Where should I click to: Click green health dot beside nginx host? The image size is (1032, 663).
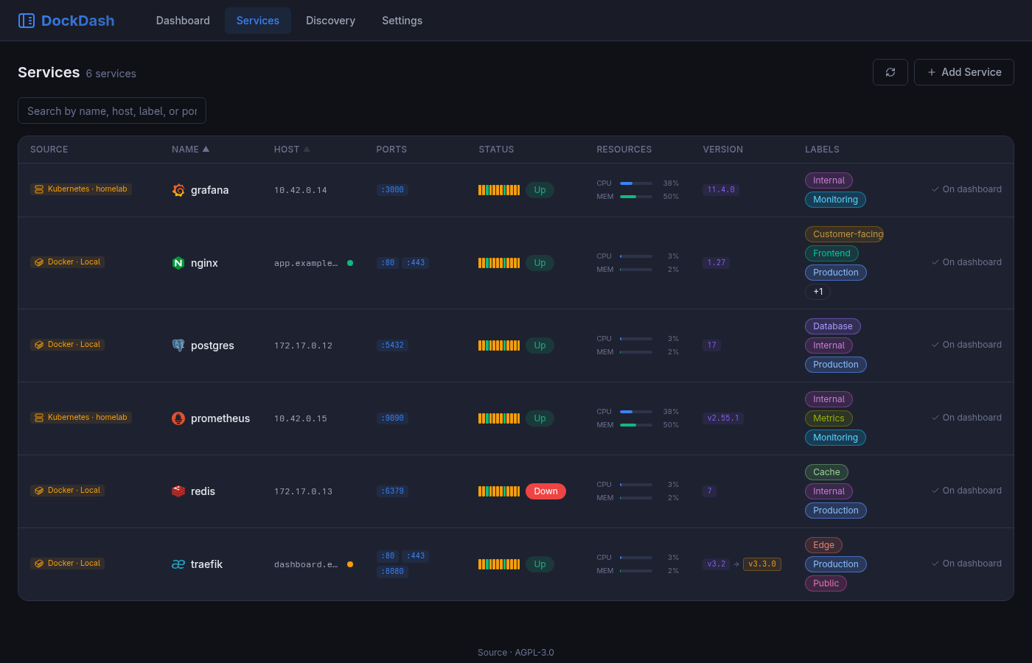tap(350, 263)
